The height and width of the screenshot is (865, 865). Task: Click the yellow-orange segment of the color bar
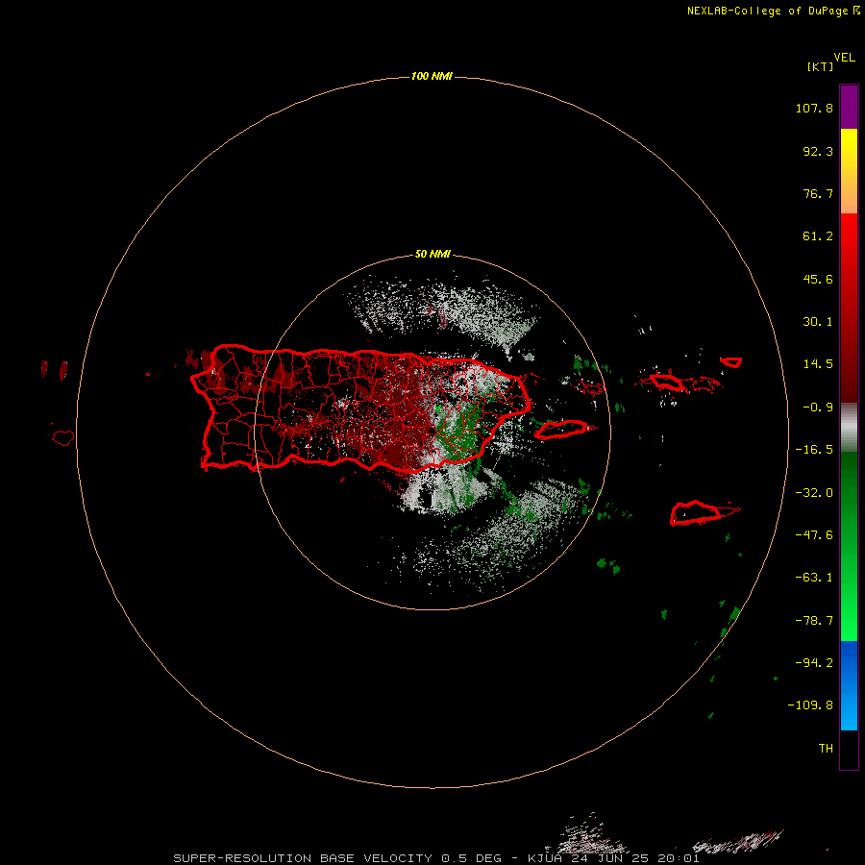[849, 171]
